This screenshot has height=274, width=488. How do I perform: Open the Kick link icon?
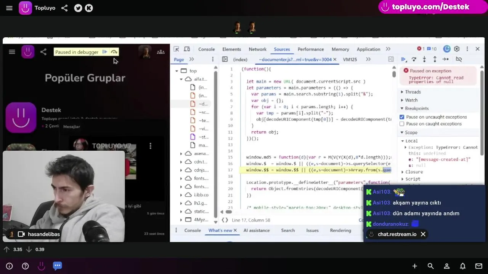pyautogui.click(x=89, y=8)
